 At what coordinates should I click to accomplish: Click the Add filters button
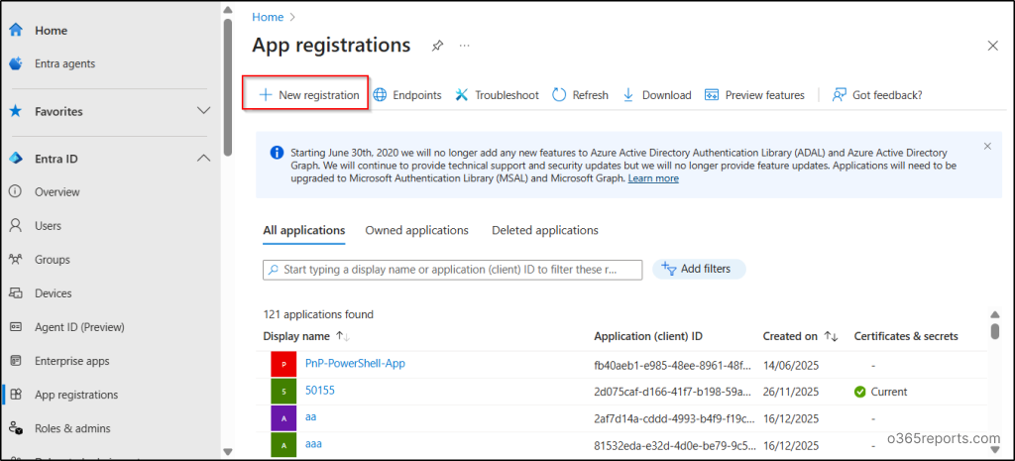point(699,269)
